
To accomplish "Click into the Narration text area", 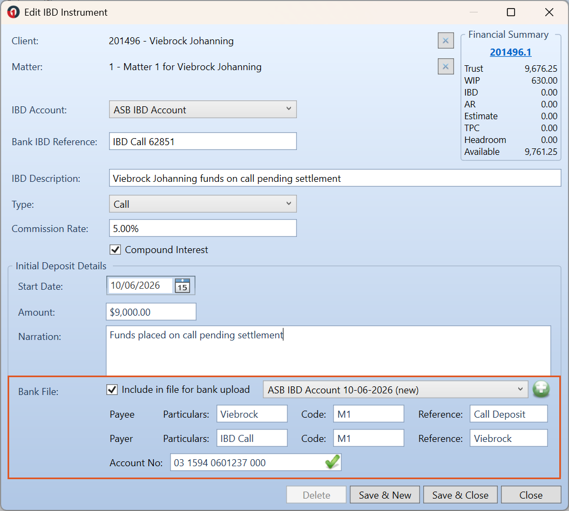I will [x=328, y=351].
